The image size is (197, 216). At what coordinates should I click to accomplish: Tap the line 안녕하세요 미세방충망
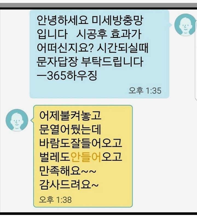click(x=90, y=21)
